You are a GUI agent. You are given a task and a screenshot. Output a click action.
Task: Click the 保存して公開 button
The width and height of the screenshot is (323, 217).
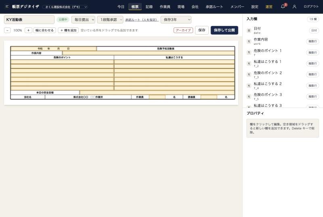tap(224, 30)
